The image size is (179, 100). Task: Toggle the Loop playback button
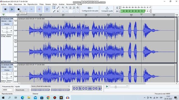pyautogui.click(x=47, y=9)
